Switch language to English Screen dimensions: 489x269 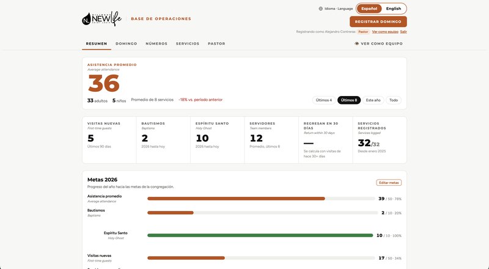pos(394,9)
